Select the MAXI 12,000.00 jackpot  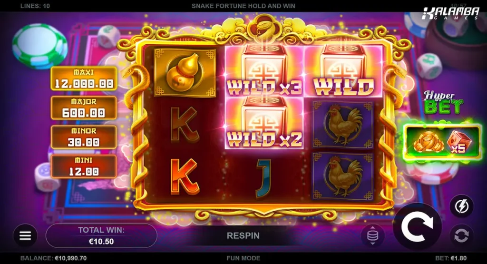point(84,78)
